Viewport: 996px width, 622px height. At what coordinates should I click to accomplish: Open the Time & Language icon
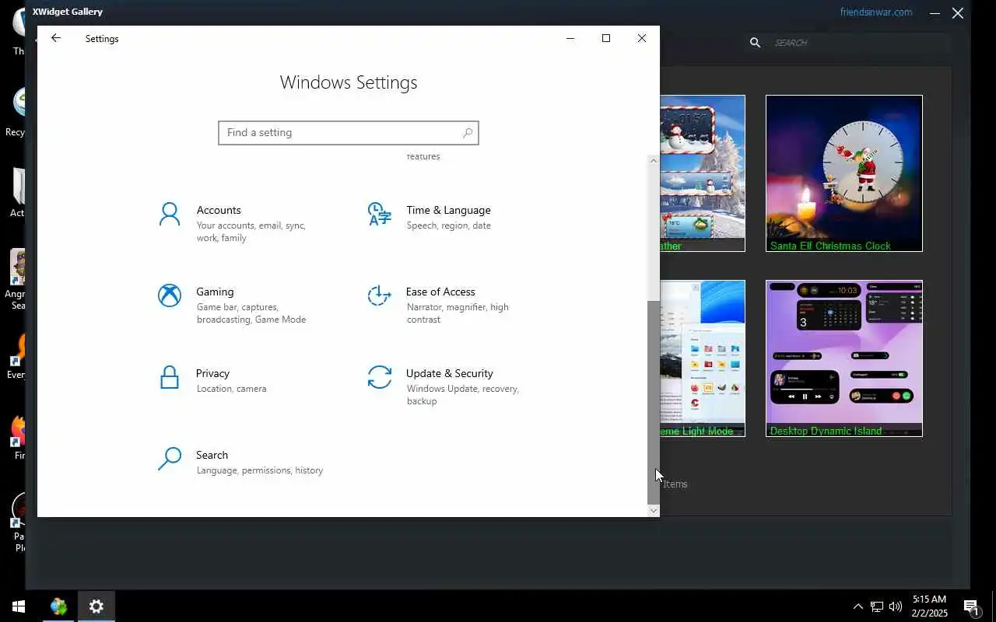pos(379,214)
